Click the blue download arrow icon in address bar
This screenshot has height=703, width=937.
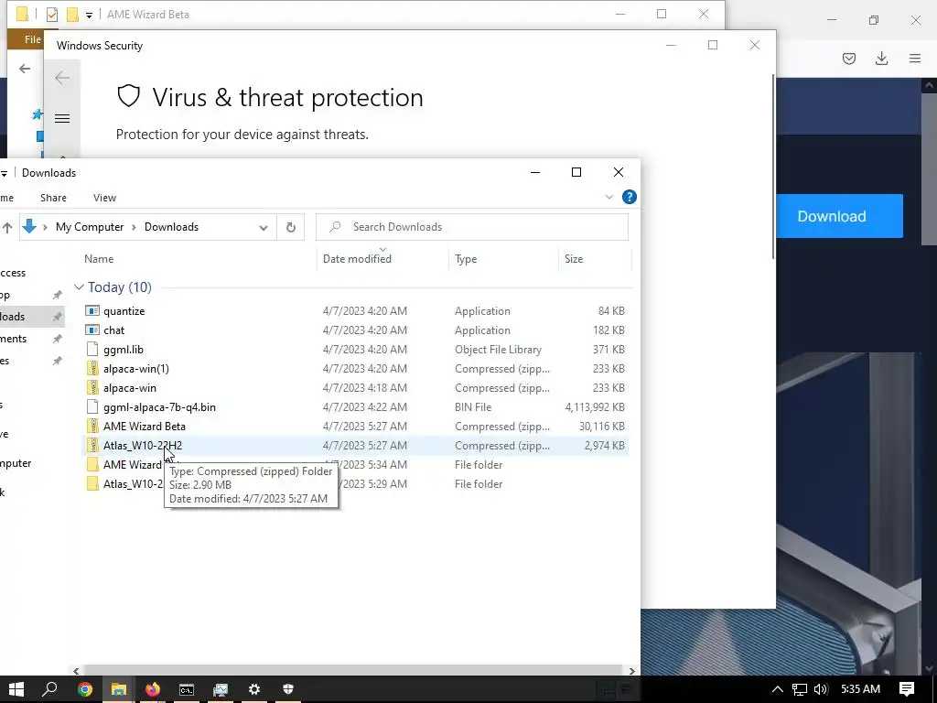click(29, 227)
